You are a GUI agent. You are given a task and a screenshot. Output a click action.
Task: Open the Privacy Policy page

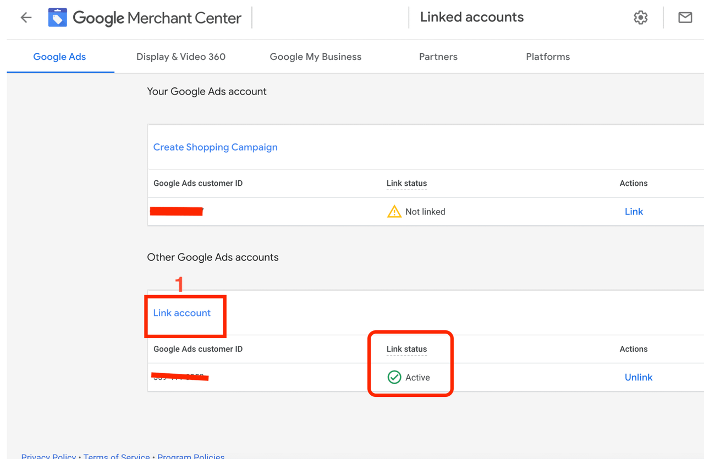click(x=48, y=456)
